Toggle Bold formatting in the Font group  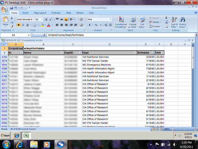[x=19, y=25]
